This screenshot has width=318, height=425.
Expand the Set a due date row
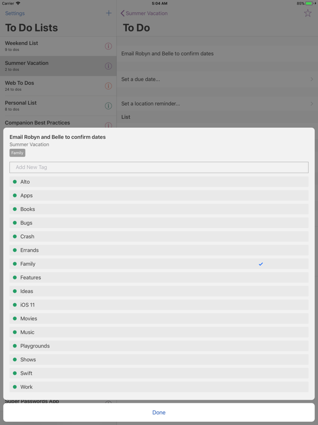click(x=218, y=79)
